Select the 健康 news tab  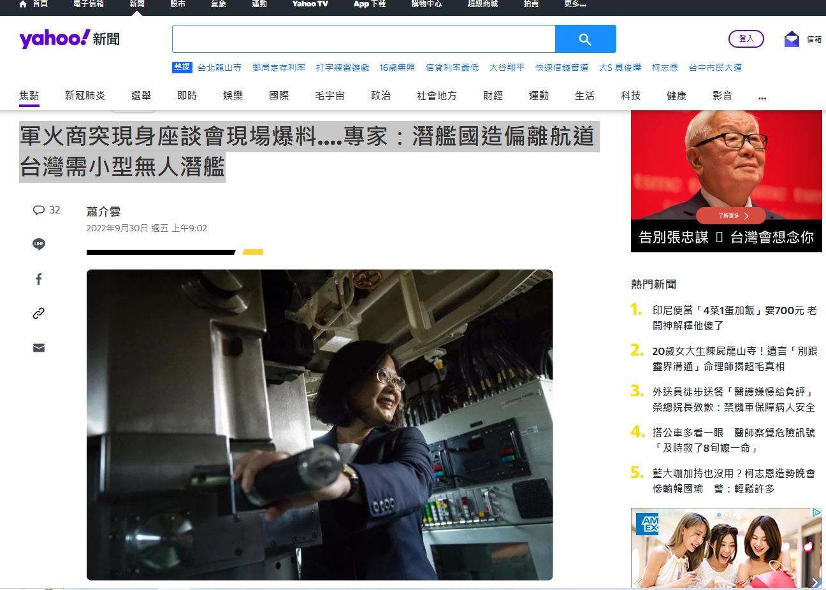677,96
